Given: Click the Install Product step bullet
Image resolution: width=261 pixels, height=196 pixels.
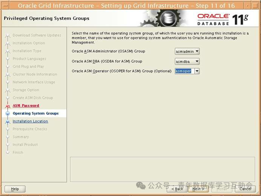Looking at the screenshot, I should click(x=8, y=144).
